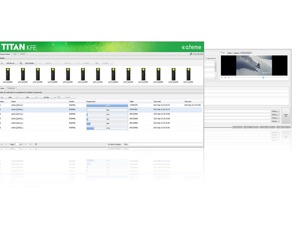Go to the last page of jobs
Image resolution: width=301 pixels, height=226 pixels.
pyautogui.click(x=31, y=145)
